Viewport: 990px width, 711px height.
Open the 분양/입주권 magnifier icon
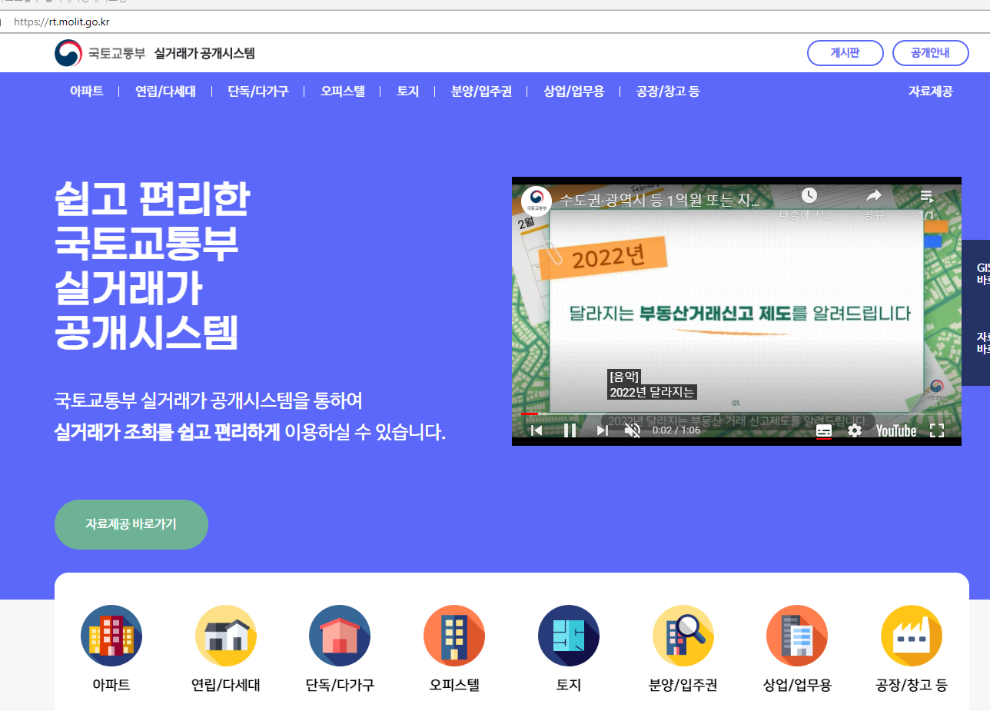pyautogui.click(x=683, y=636)
